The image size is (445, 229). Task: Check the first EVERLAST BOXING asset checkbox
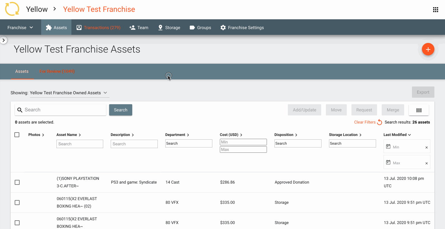coord(17,202)
